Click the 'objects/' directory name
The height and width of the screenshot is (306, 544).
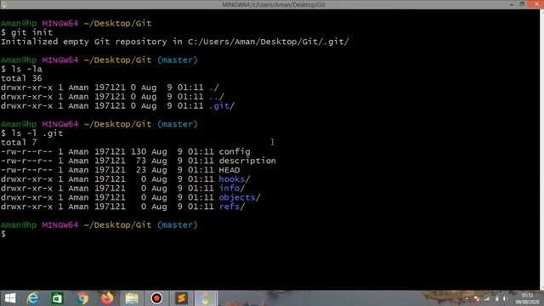[x=240, y=197]
